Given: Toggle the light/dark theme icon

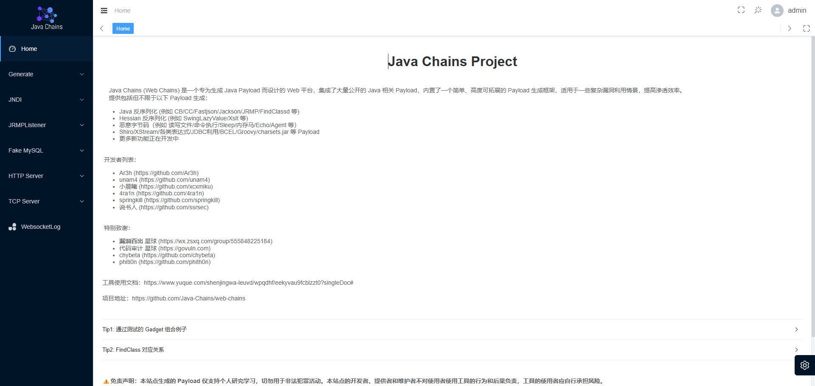Looking at the screenshot, I should pos(758,10).
